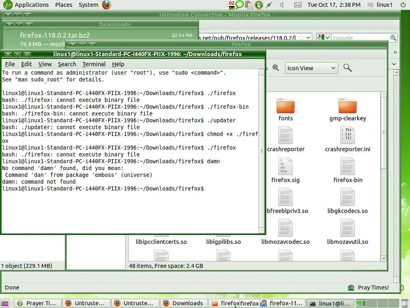The height and width of the screenshot is (308, 410).
Task: Click the Google search box in Firefox
Action: click(x=361, y=38)
